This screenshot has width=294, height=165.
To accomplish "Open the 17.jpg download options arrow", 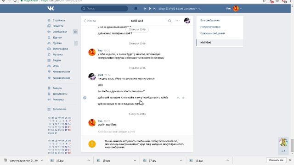I will click(181, 160).
